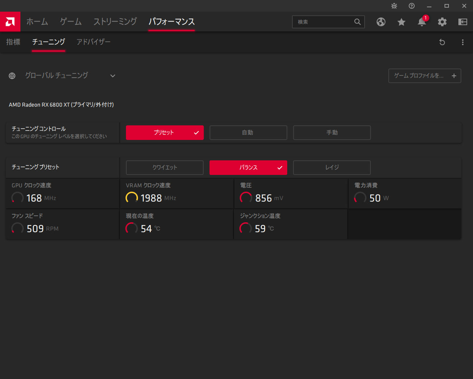Open notifications bell icon
The height and width of the screenshot is (379, 473).
point(422,22)
